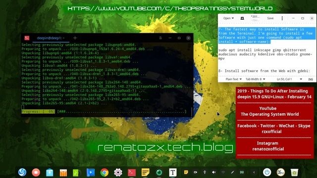Open Control Center gear icon in dock
Image resolution: width=317 pixels, height=178 pixels.
point(118,173)
